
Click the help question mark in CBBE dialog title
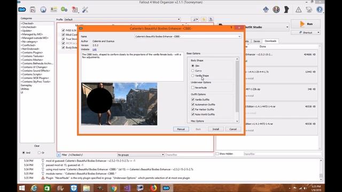[x=231, y=28]
